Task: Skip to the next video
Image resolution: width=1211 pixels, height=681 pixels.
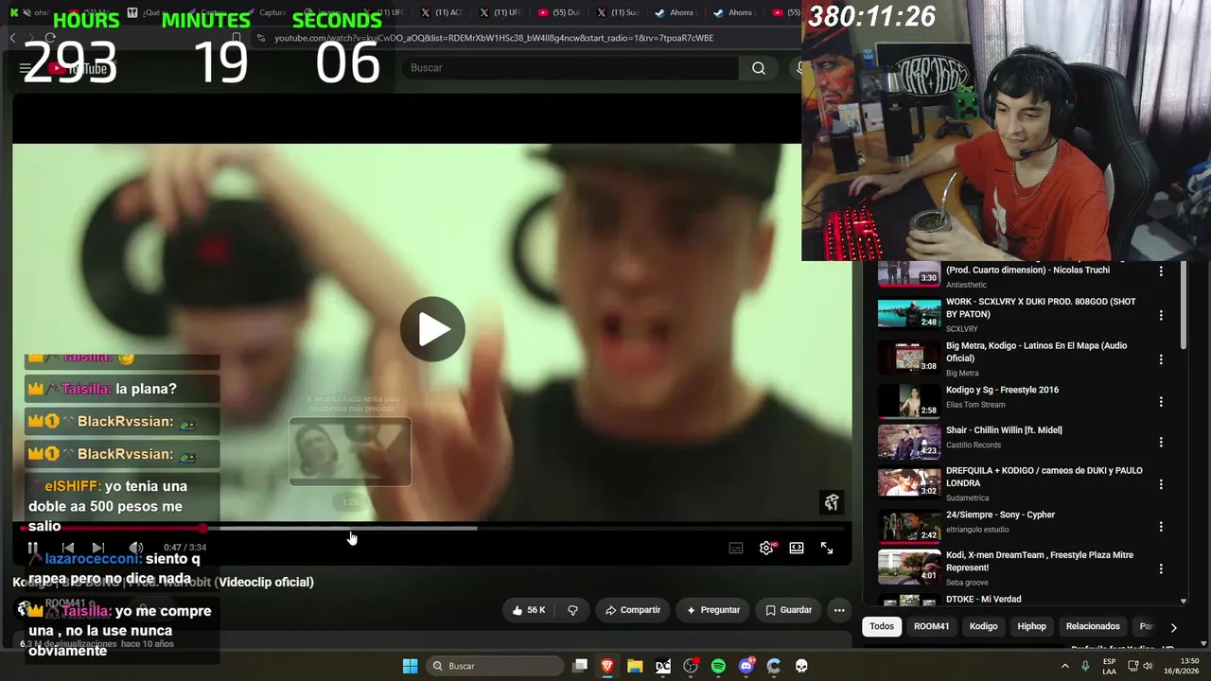Action: (x=98, y=548)
